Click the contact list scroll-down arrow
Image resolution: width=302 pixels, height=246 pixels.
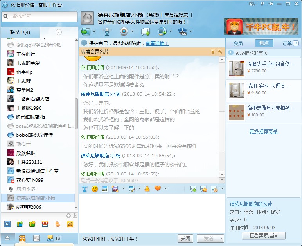76,208
